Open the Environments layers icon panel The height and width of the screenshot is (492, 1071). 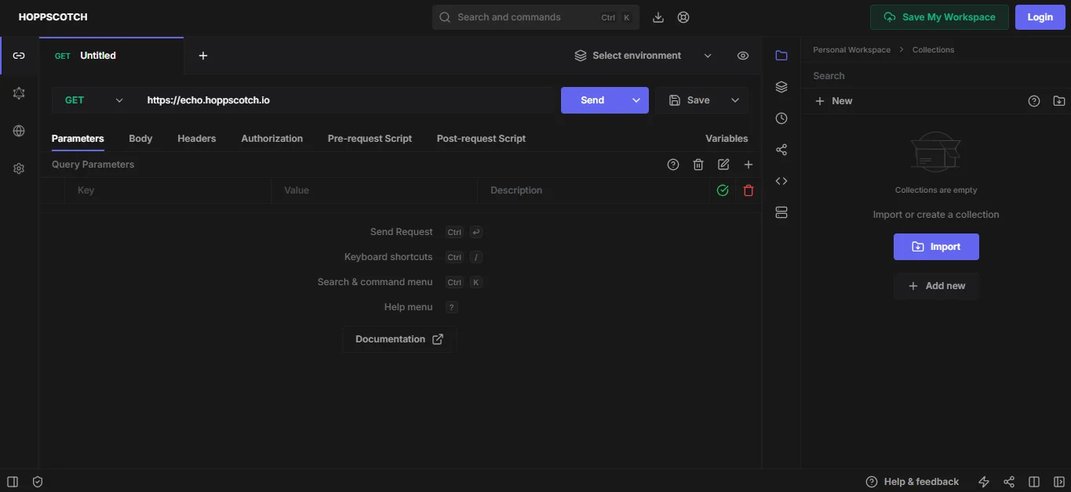(x=781, y=87)
